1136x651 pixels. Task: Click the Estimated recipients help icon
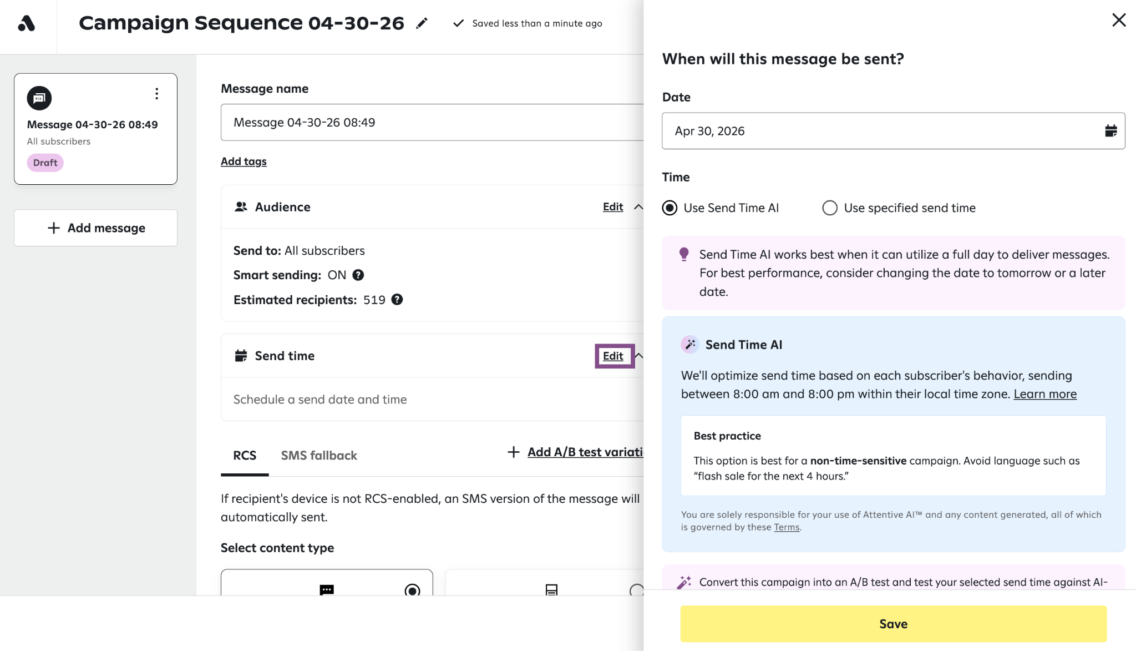click(x=397, y=300)
